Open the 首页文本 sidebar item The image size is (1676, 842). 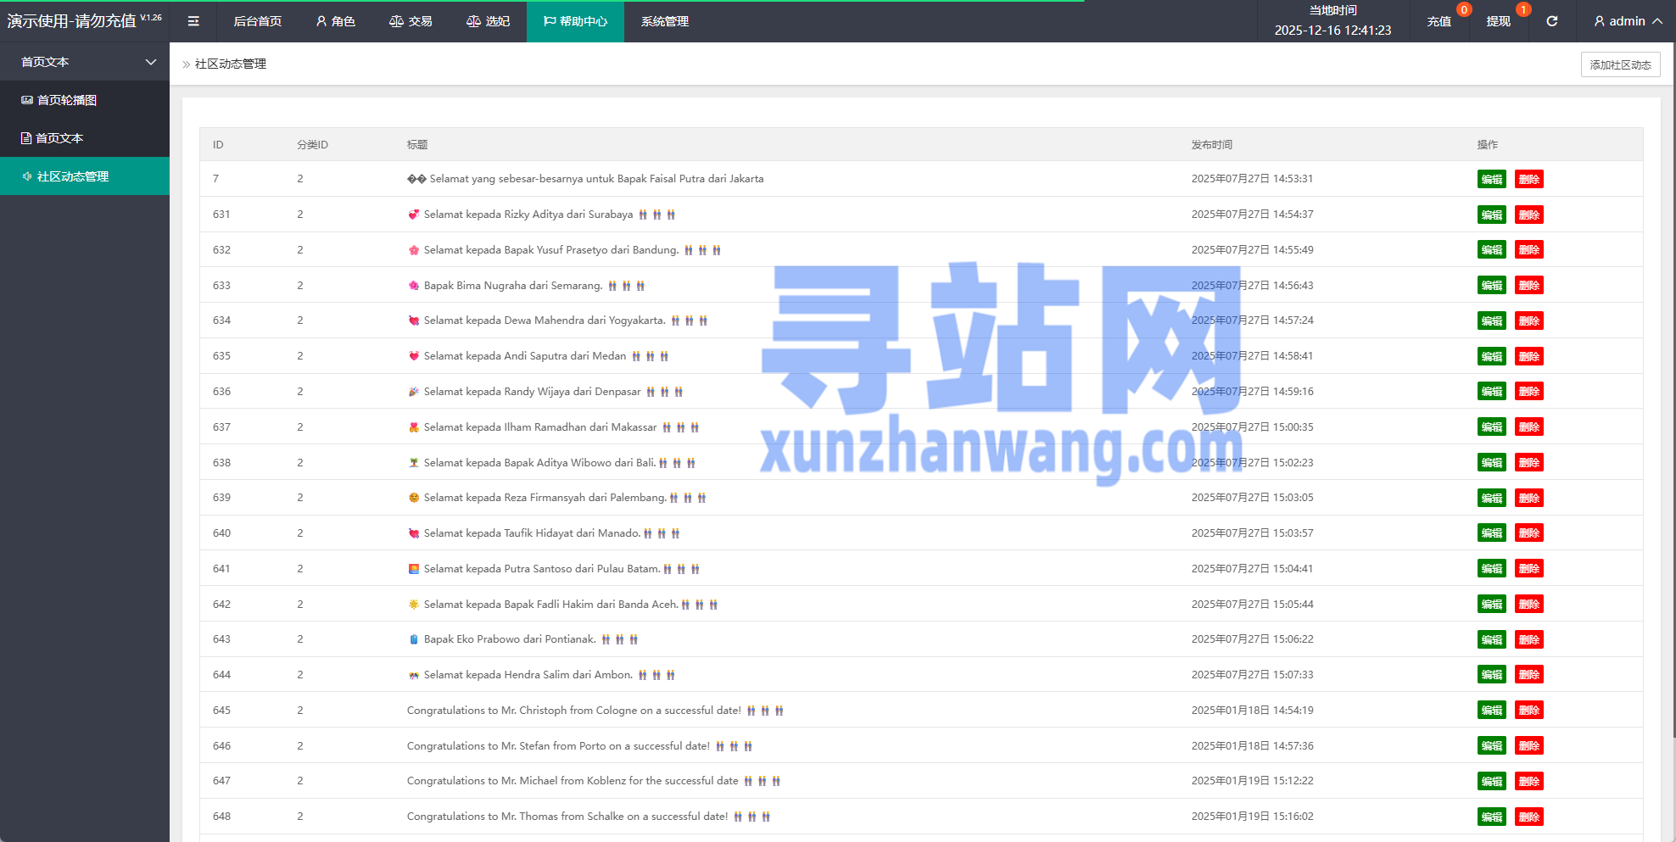[x=59, y=138]
